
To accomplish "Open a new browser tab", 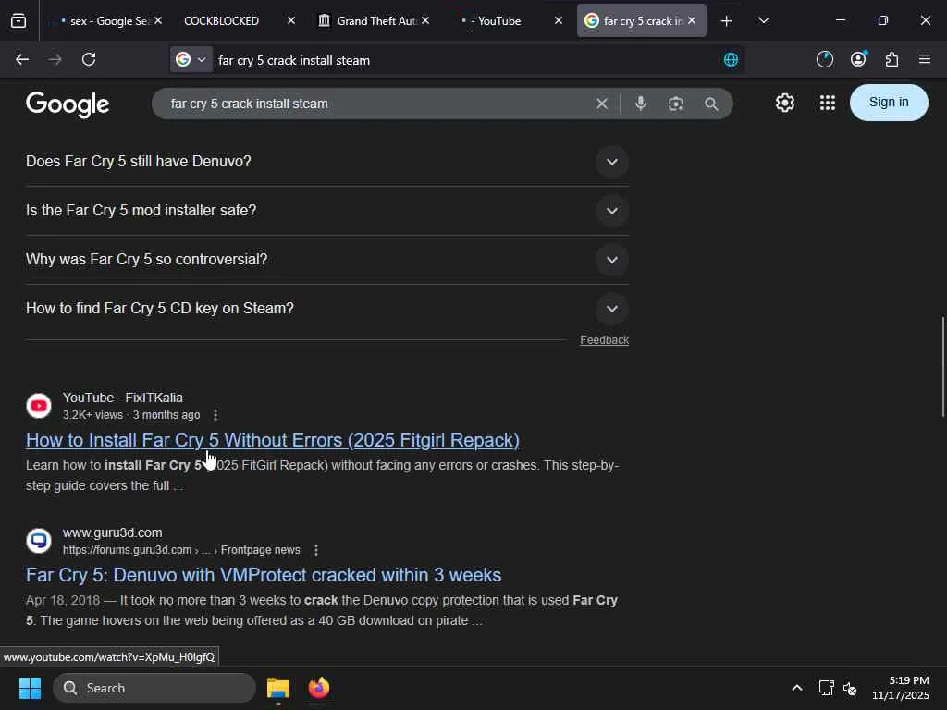I will 727,21.
